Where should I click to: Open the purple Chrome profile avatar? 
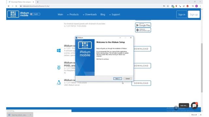(x=197, y=6)
